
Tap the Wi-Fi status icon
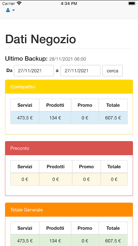(x=19, y=3)
